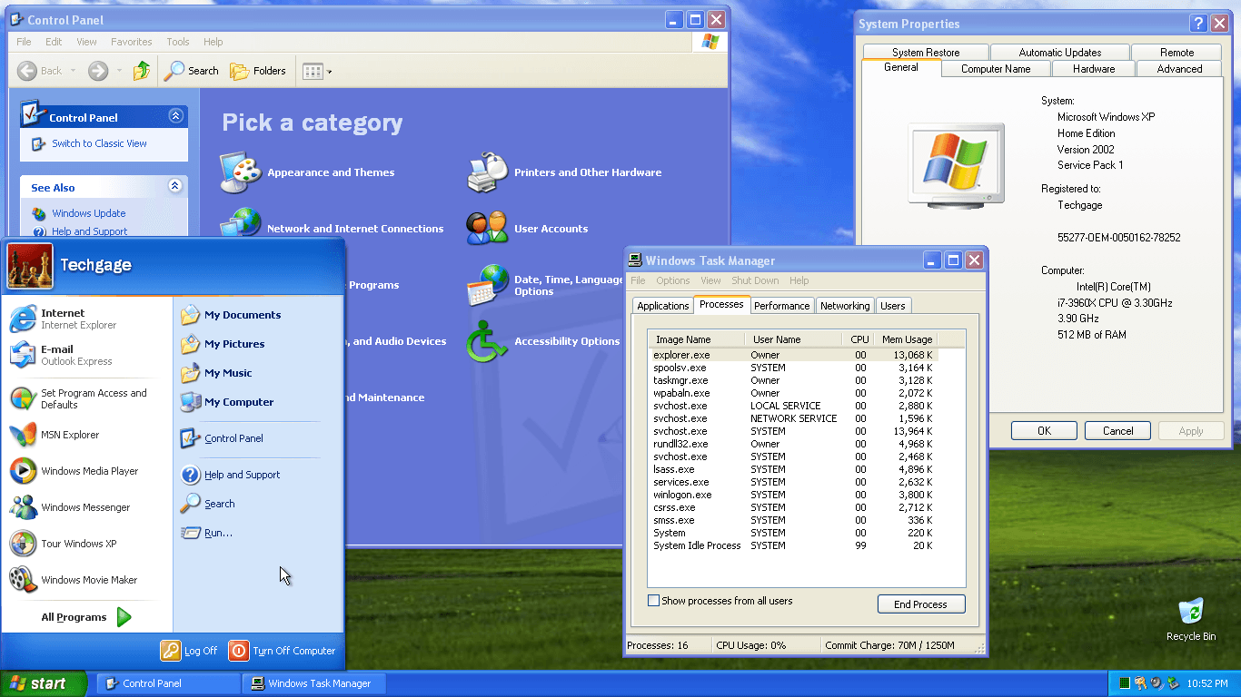Open the File menu in Control Panel
This screenshot has height=697, width=1241.
click(x=25, y=42)
